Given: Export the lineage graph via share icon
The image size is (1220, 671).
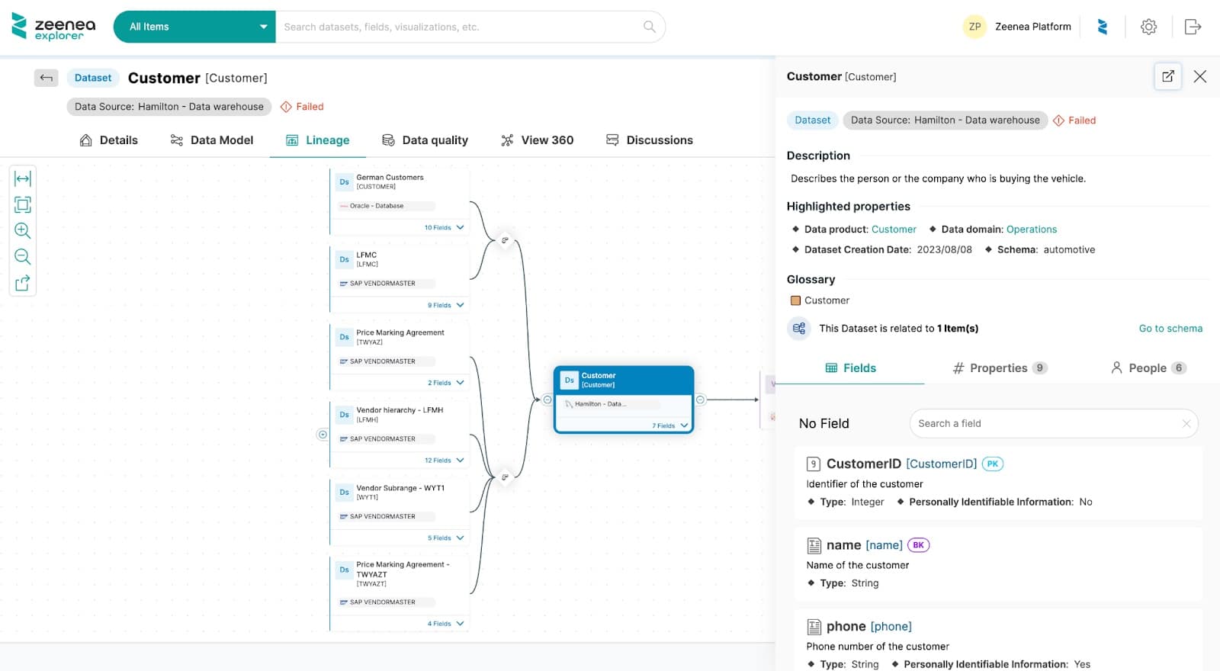Looking at the screenshot, I should [23, 283].
